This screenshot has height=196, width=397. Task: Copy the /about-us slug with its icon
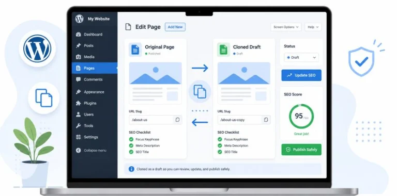point(177,120)
